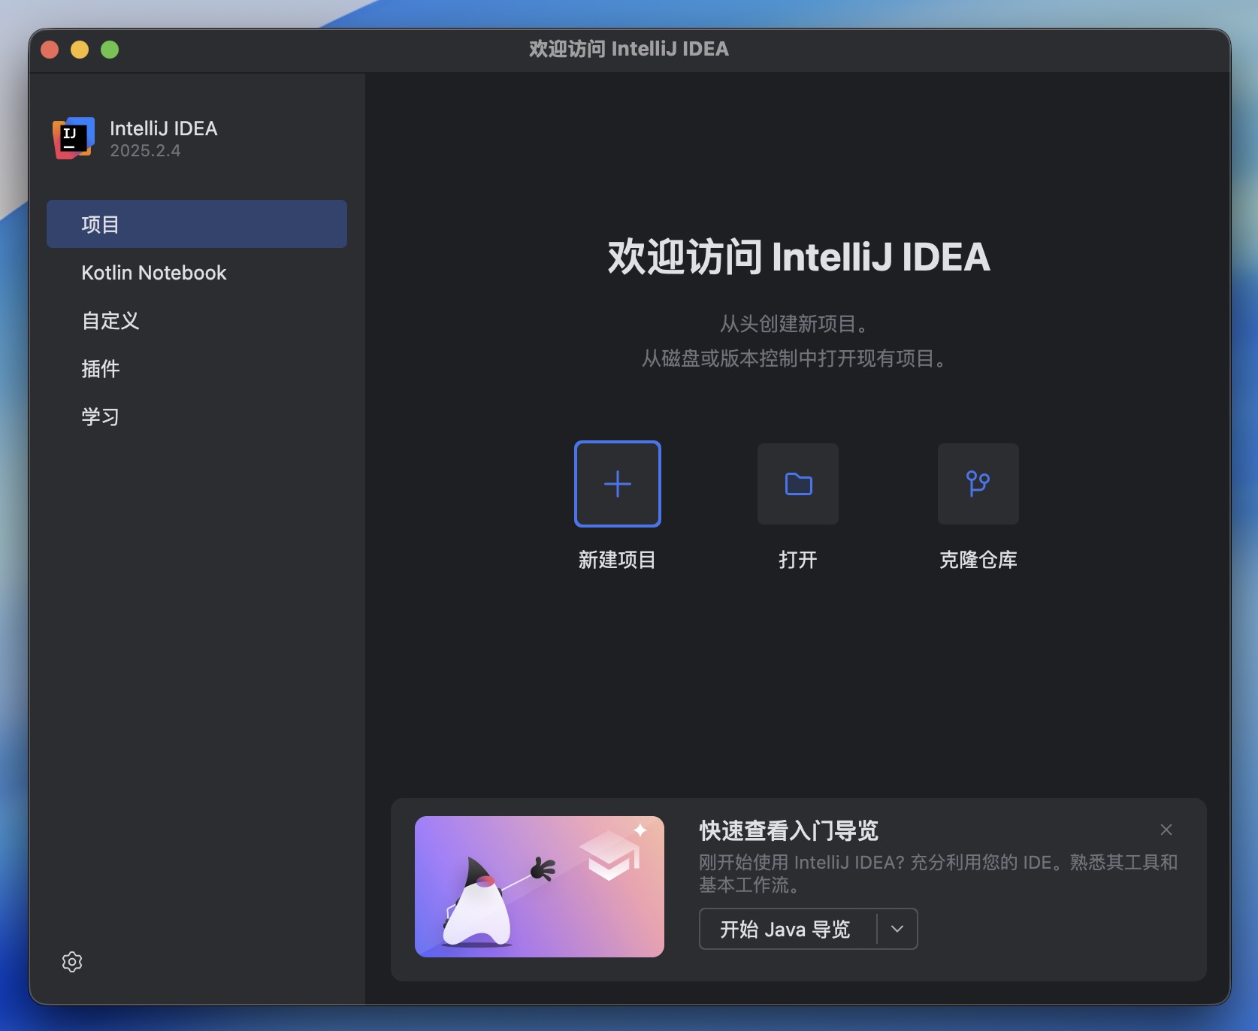Click the graduation cap tour thumbnail image
Image resolution: width=1258 pixels, height=1031 pixels.
(x=538, y=887)
